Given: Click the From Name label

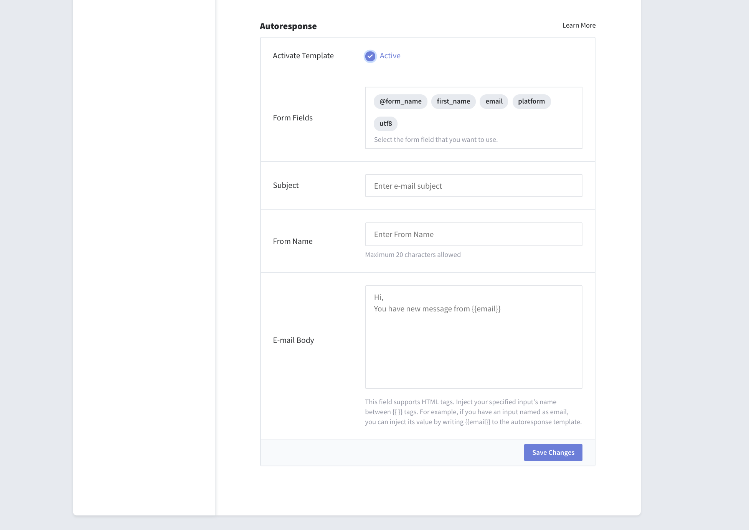Looking at the screenshot, I should click(x=293, y=241).
